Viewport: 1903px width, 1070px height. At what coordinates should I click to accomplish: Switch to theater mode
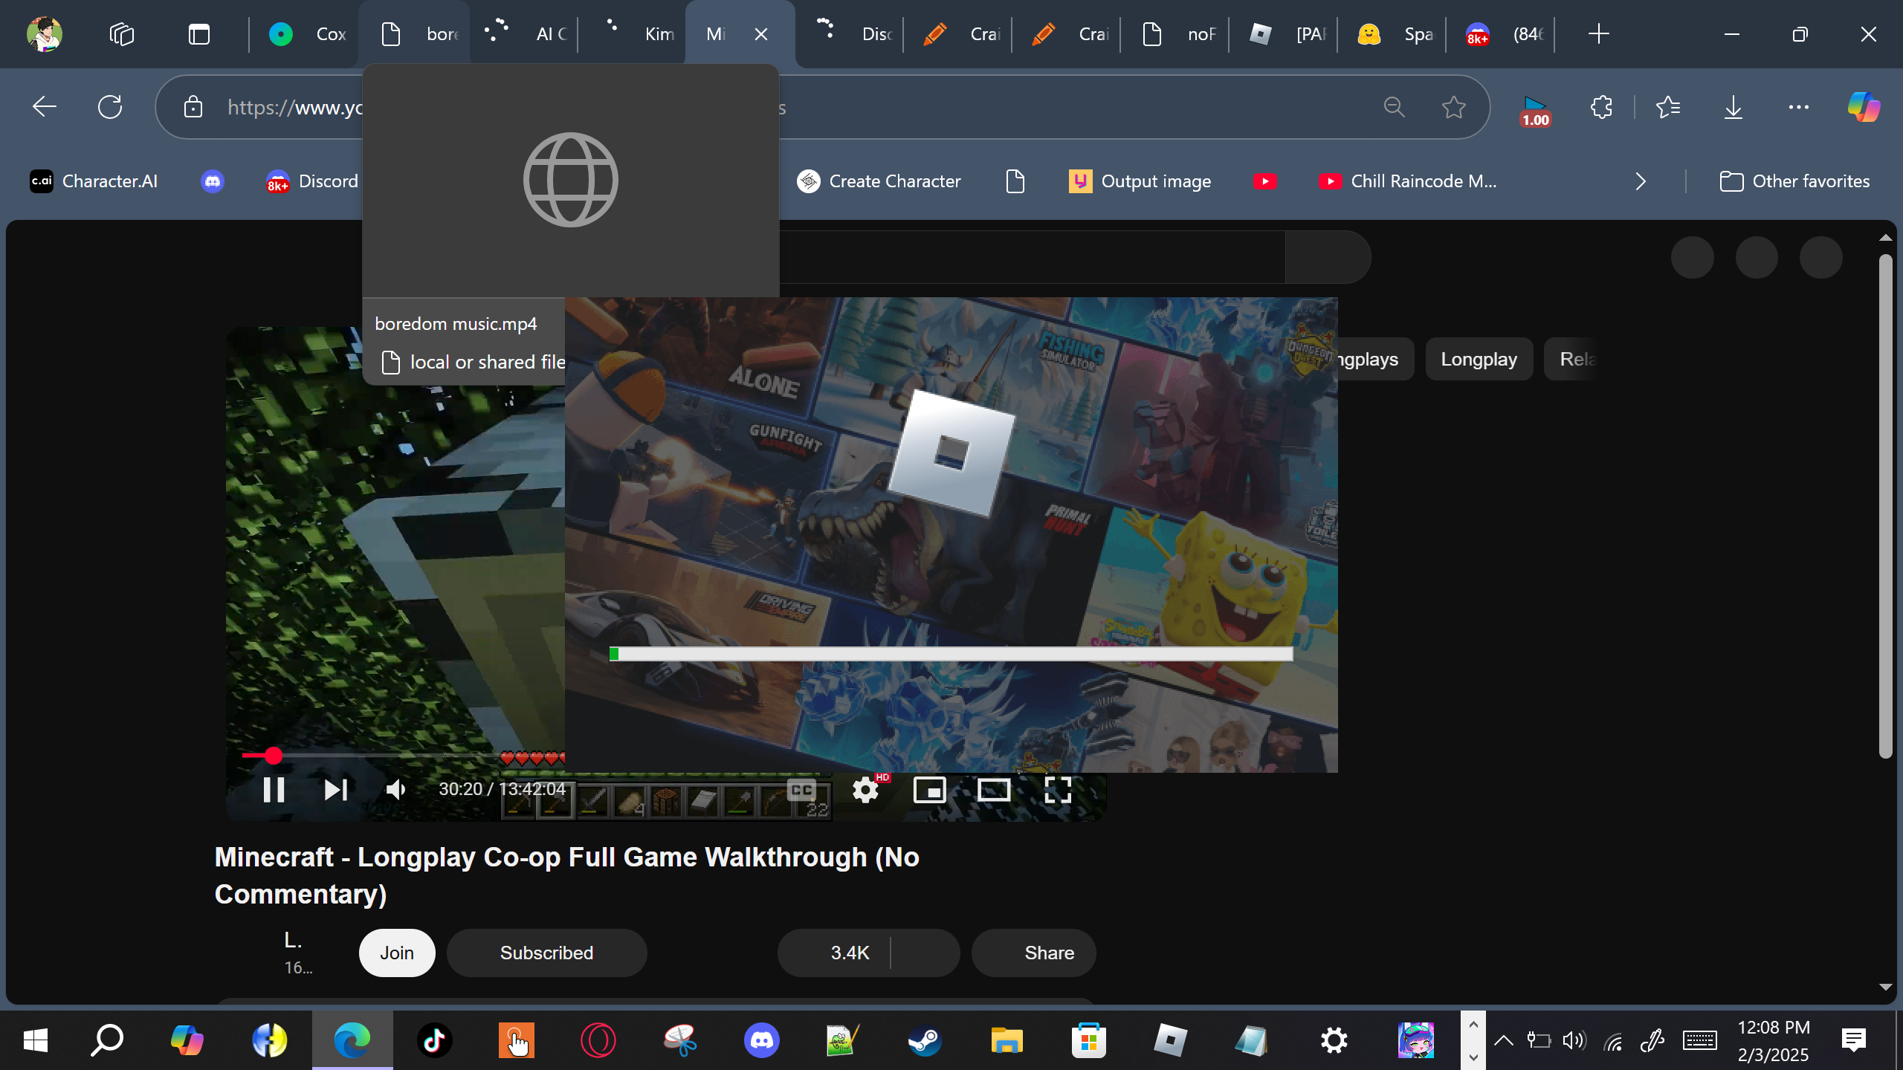pyautogui.click(x=993, y=789)
